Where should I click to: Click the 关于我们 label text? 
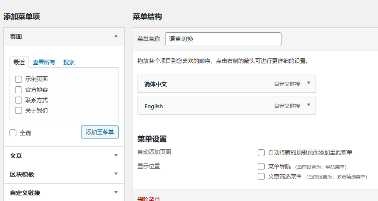pyautogui.click(x=36, y=110)
